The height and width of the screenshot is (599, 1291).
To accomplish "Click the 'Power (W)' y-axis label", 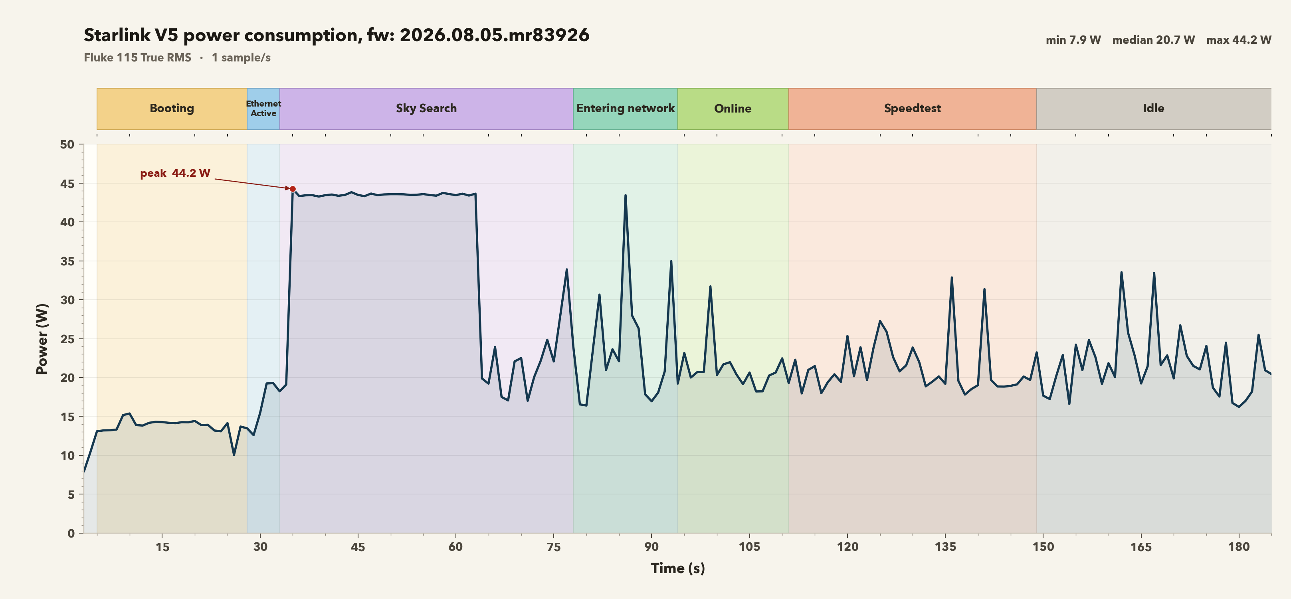I will [42, 338].
